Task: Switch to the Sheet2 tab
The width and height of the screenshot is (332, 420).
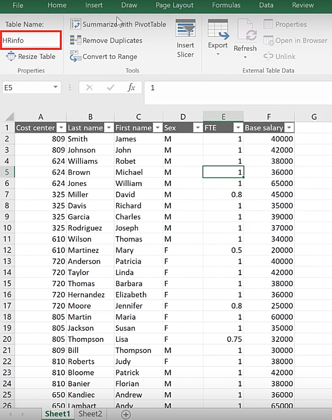Action: click(x=89, y=414)
